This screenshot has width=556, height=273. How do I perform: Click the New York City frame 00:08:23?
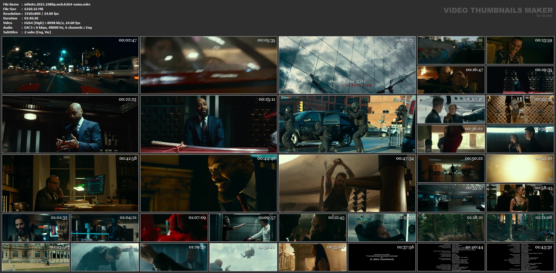coord(347,65)
